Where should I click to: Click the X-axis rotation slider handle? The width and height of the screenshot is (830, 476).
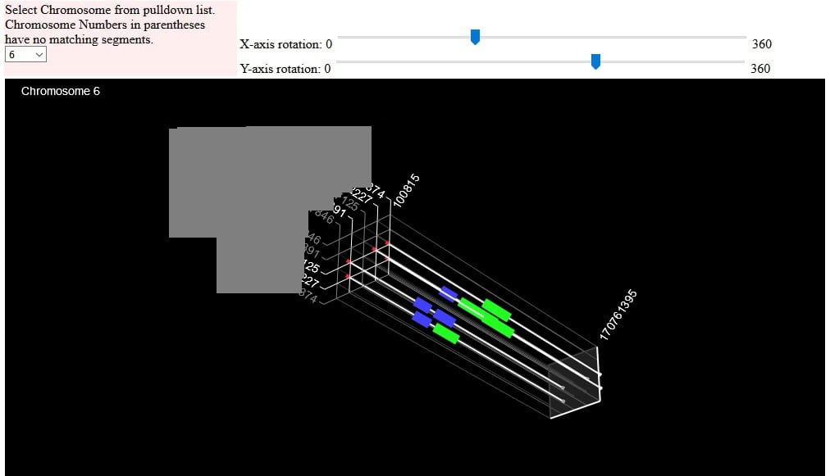[x=476, y=37]
